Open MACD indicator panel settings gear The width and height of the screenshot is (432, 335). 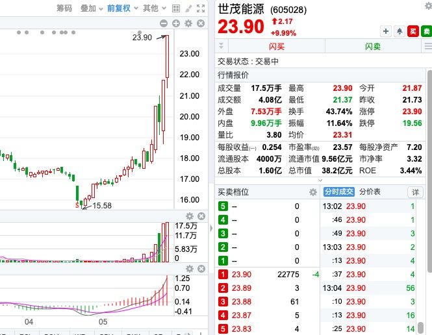(190, 269)
